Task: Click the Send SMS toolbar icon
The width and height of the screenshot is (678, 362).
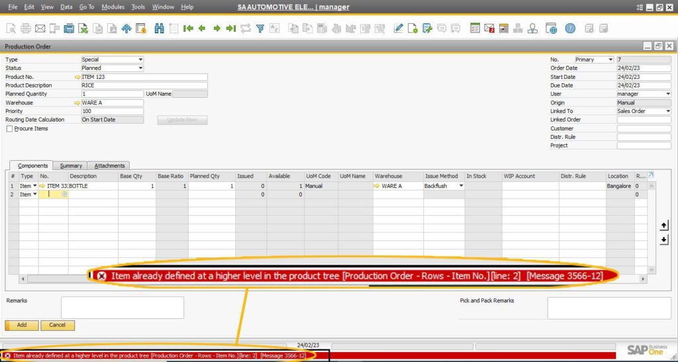Action: [x=54, y=28]
